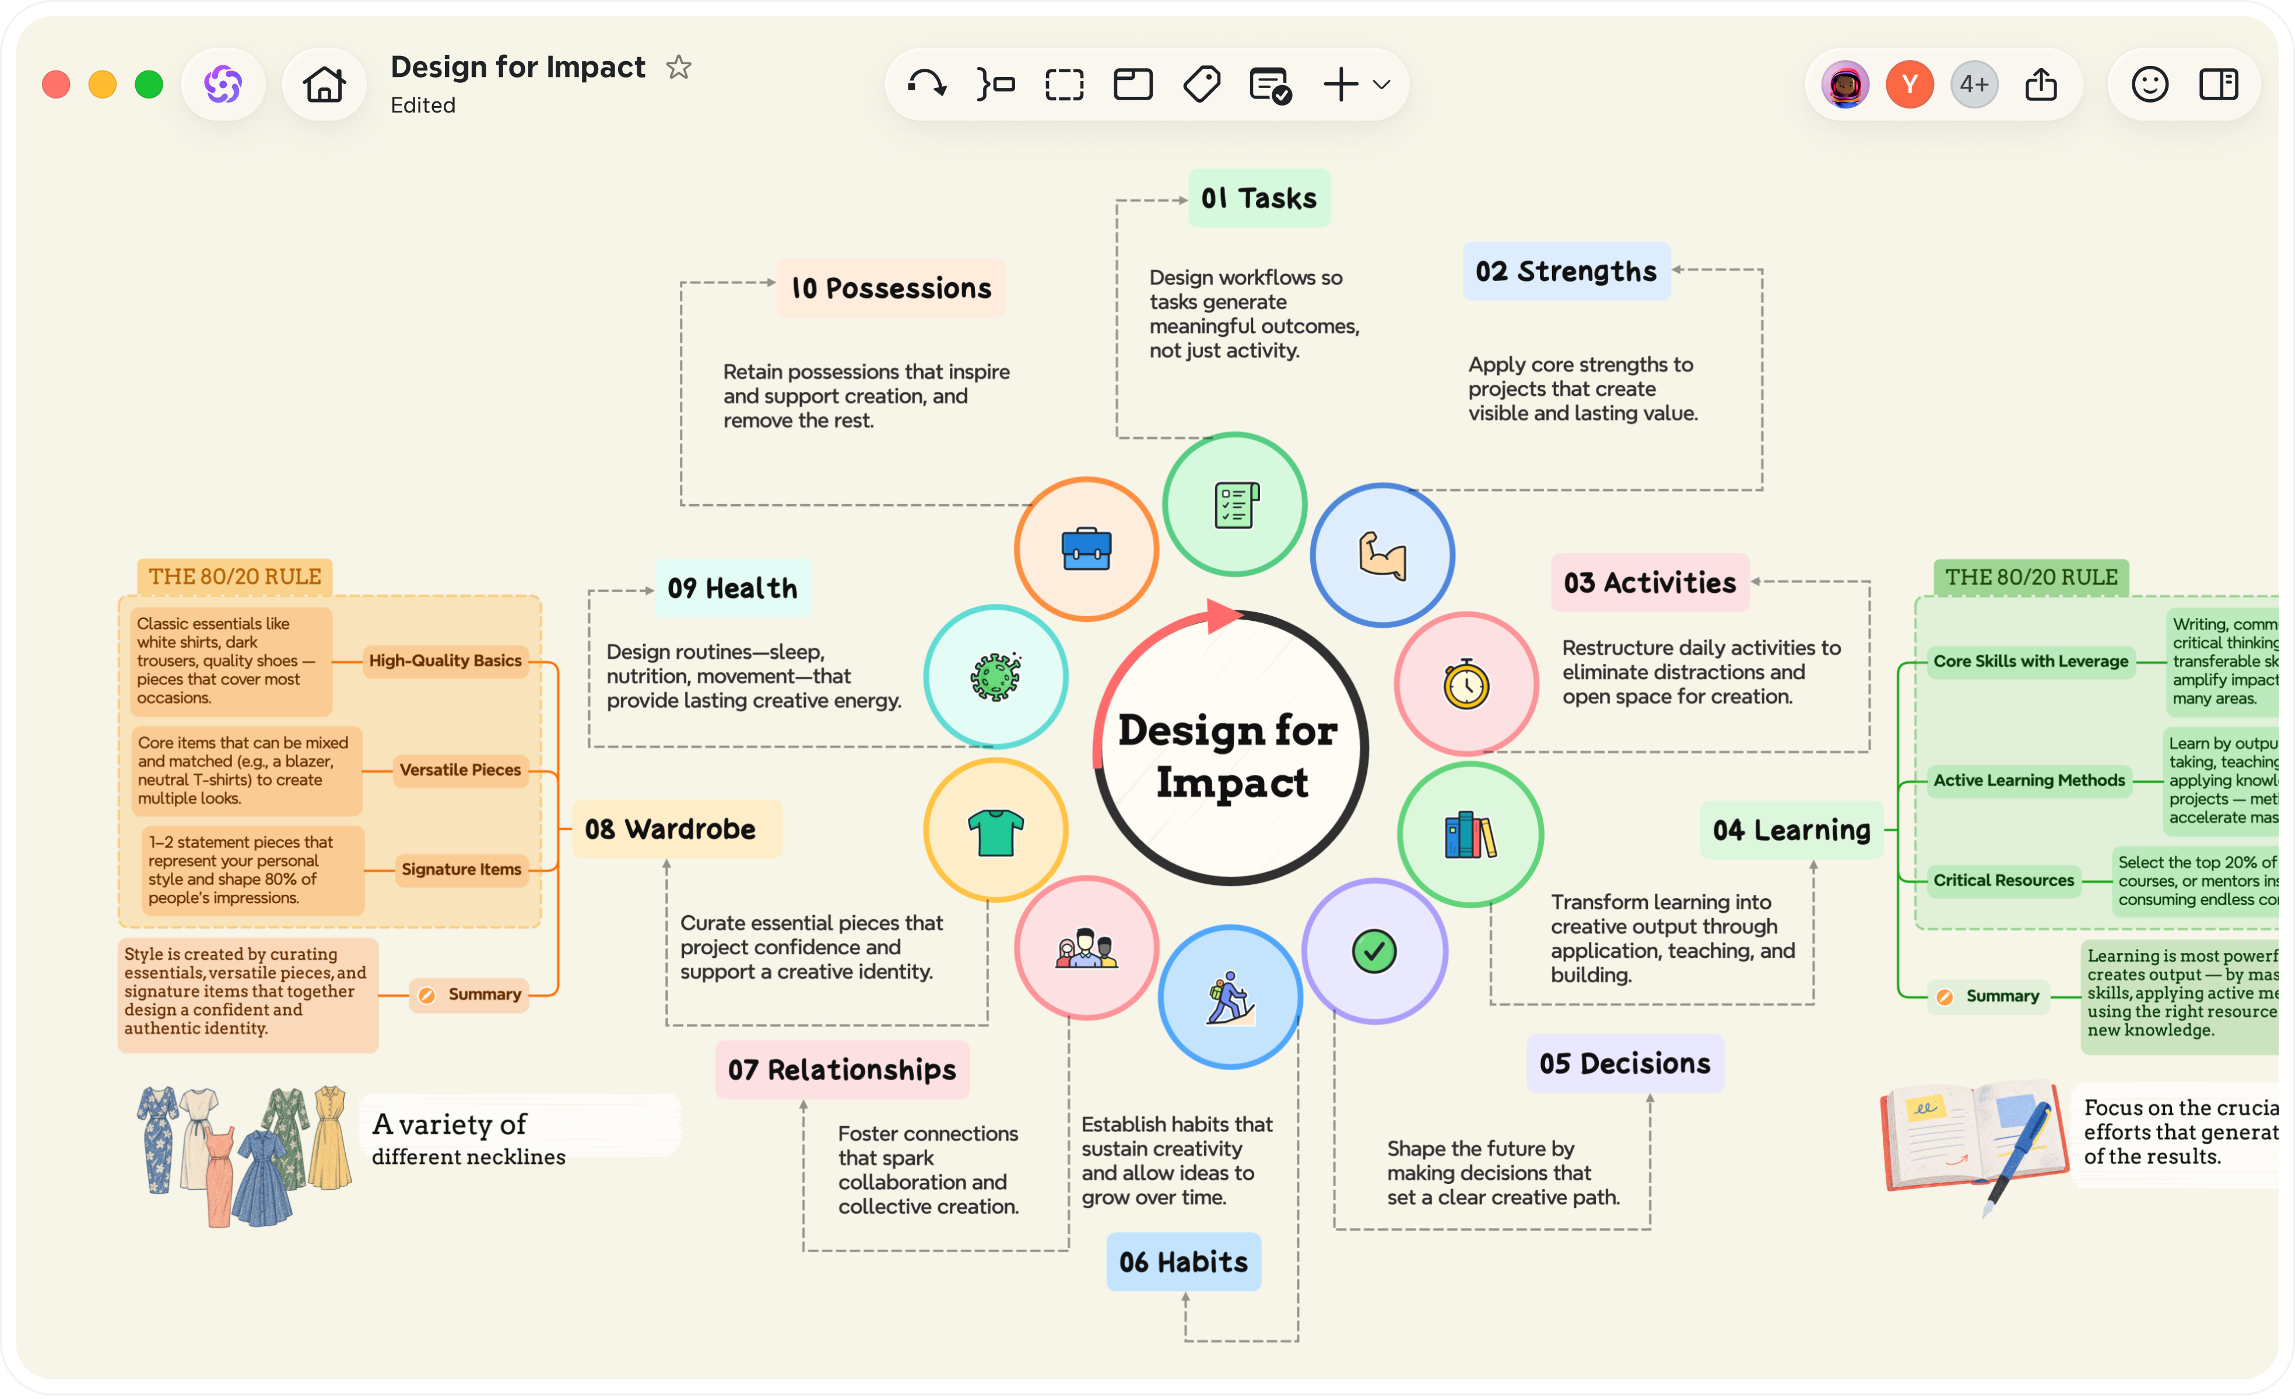Select the 02 Strengths topic

[1567, 271]
